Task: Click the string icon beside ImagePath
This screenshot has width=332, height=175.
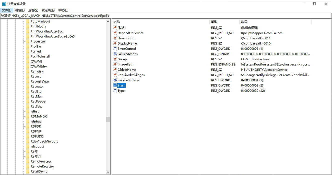Action: (115, 64)
